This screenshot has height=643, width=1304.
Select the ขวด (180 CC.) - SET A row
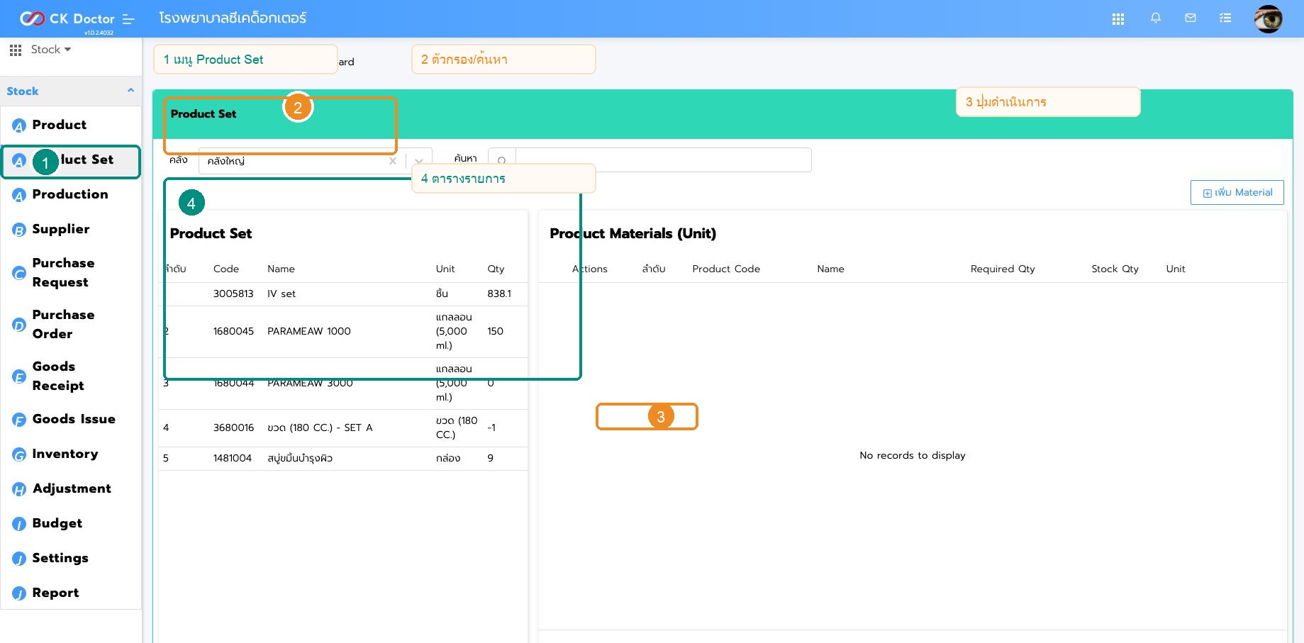coord(343,427)
